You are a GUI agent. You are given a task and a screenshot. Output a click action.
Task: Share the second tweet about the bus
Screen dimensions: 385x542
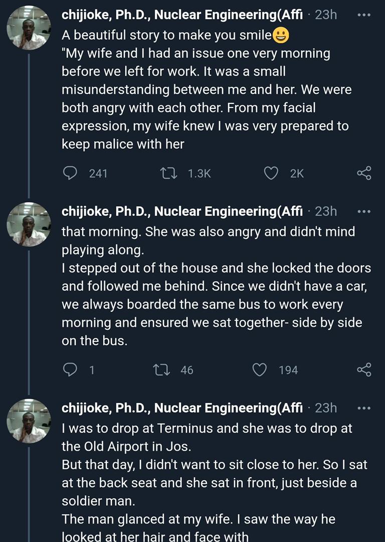point(364,369)
